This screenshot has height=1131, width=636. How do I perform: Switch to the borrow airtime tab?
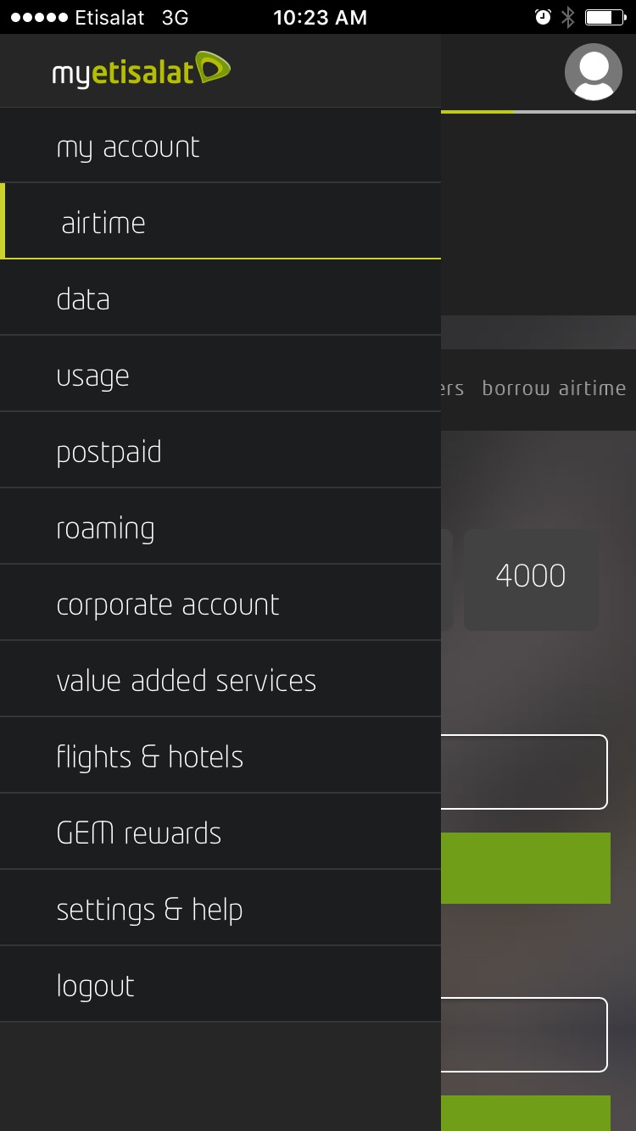[554, 388]
